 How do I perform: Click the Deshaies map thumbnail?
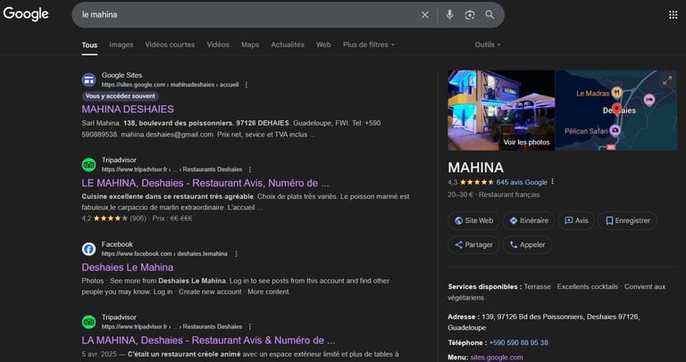616,111
